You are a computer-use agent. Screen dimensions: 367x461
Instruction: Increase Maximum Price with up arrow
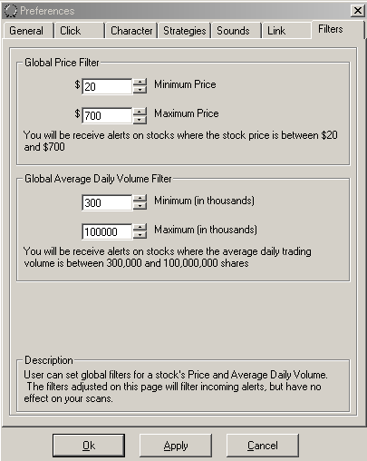140,112
